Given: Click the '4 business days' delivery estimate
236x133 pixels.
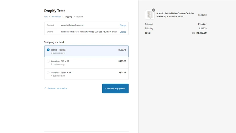Looking at the screenshot, I should tap(58, 76).
